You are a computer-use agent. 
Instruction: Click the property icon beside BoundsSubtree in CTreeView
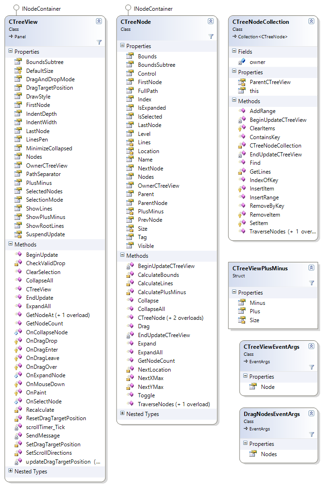click(18, 62)
